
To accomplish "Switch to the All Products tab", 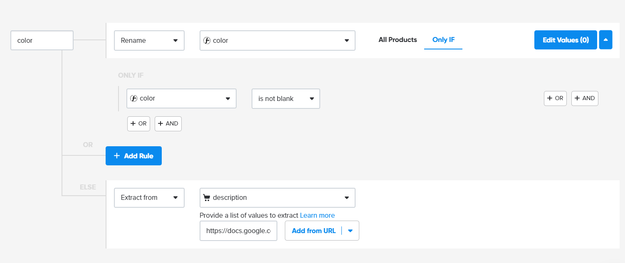I will tap(398, 40).
